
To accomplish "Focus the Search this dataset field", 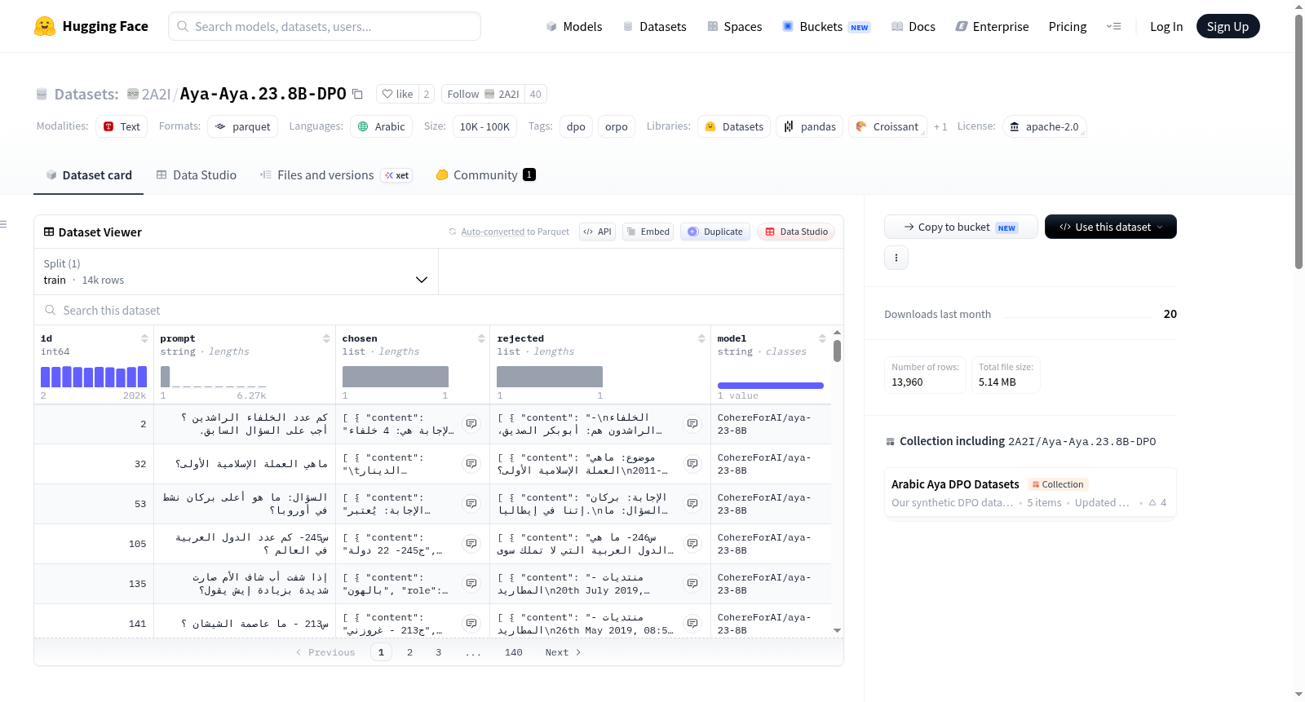I will click(x=439, y=310).
